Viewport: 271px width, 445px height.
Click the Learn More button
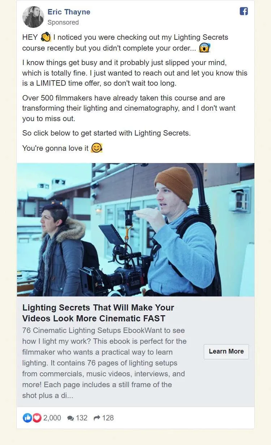pos(226,351)
